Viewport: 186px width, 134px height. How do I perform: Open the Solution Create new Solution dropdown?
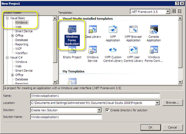(x=99, y=110)
